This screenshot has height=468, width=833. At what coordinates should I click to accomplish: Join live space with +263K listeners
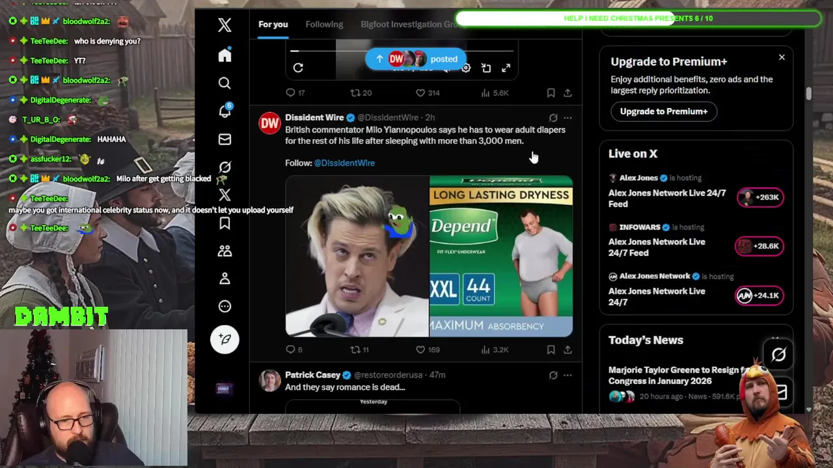760,197
